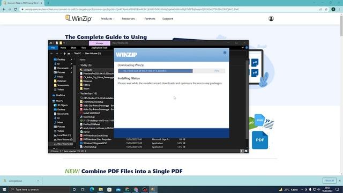Image resolution: width=343 pixels, height=193 pixels.
Task: Go forward in the browser
Action: pyautogui.click(x=10, y=10)
